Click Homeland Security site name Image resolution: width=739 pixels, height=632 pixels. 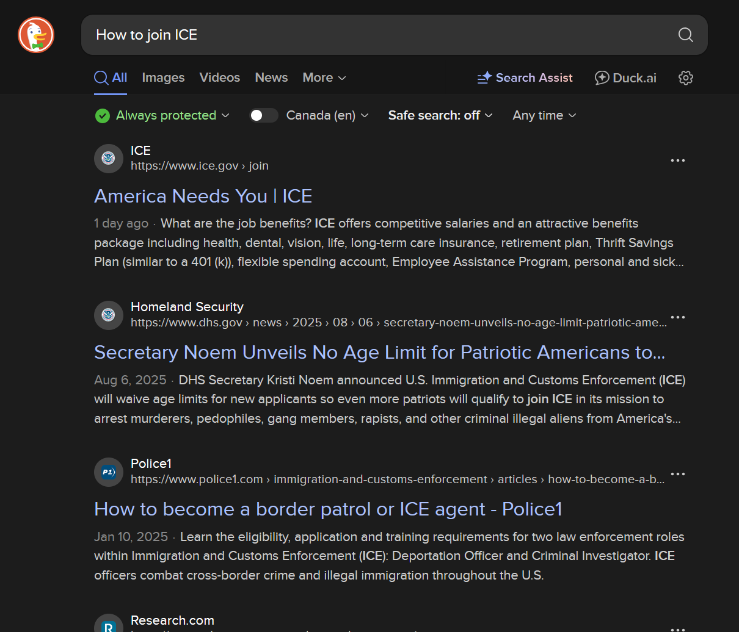point(187,307)
